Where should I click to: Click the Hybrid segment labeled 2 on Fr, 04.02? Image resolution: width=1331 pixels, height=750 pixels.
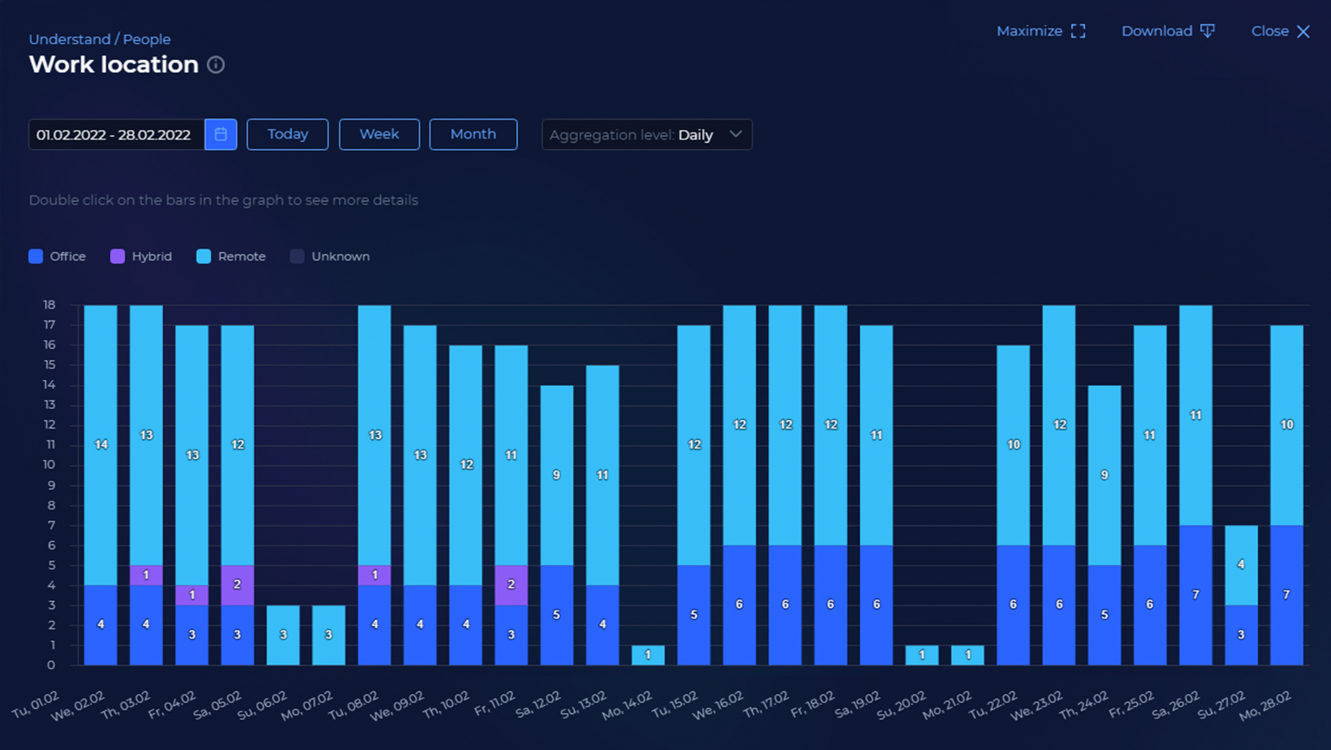[237, 585]
